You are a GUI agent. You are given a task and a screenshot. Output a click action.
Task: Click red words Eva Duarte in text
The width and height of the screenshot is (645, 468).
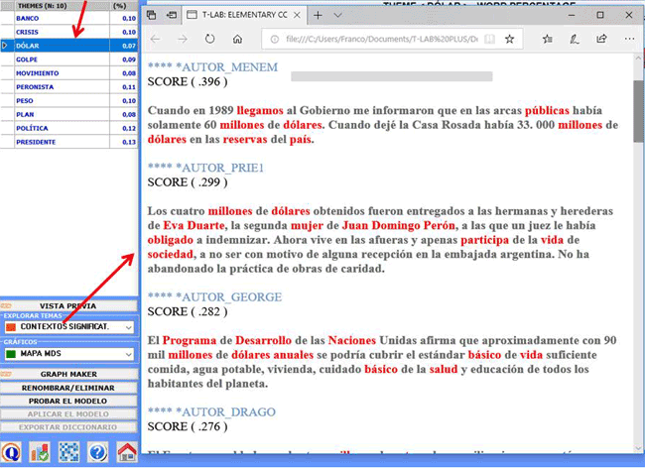(193, 226)
